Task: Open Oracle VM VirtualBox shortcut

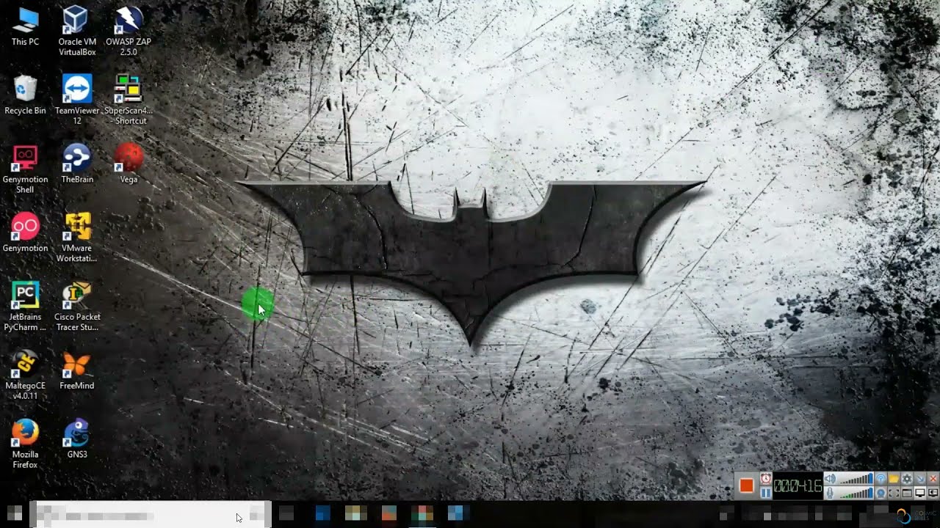Action: [x=76, y=32]
